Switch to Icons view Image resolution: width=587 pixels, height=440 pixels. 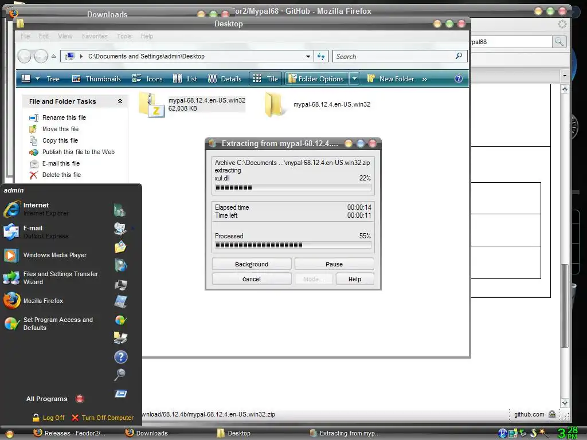[147, 79]
